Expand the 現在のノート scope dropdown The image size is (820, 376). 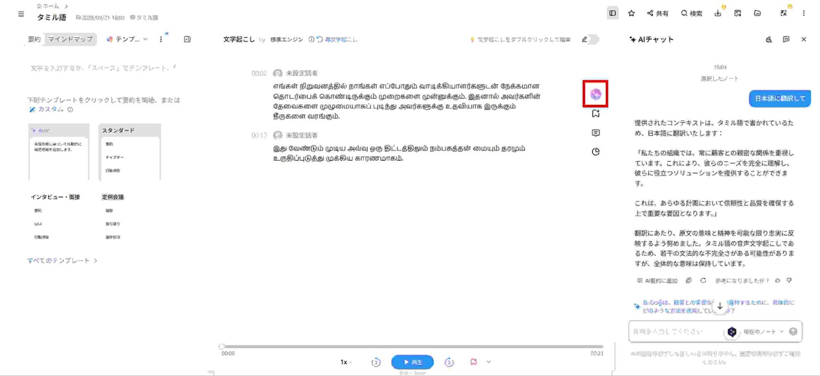pyautogui.click(x=763, y=332)
